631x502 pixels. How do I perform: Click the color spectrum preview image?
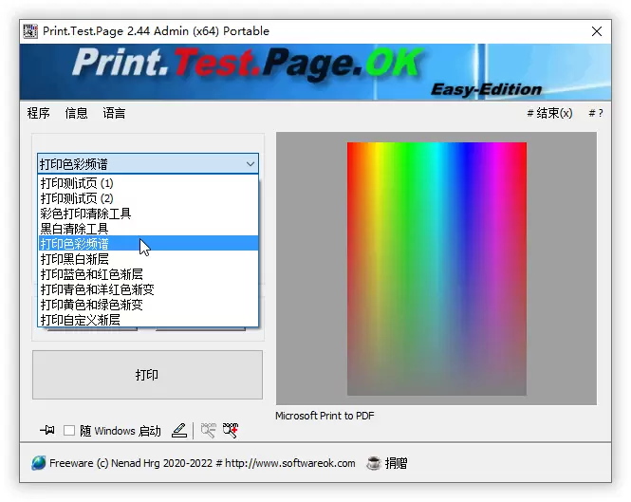[x=436, y=269]
